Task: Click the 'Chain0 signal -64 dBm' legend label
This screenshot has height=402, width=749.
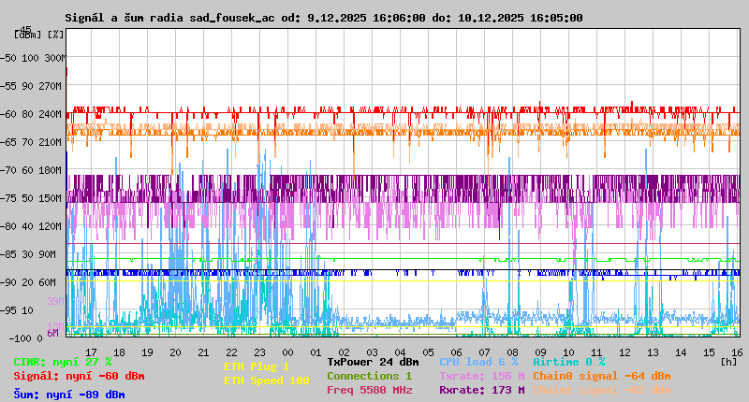Action: pyautogui.click(x=602, y=376)
